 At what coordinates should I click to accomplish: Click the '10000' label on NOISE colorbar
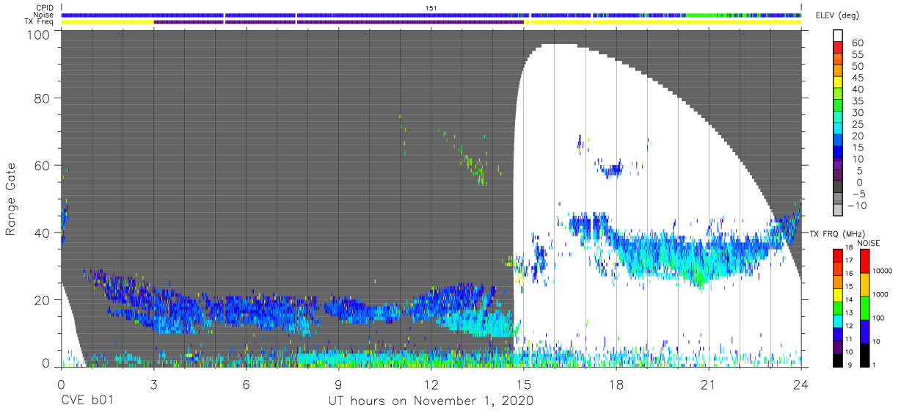883,271
